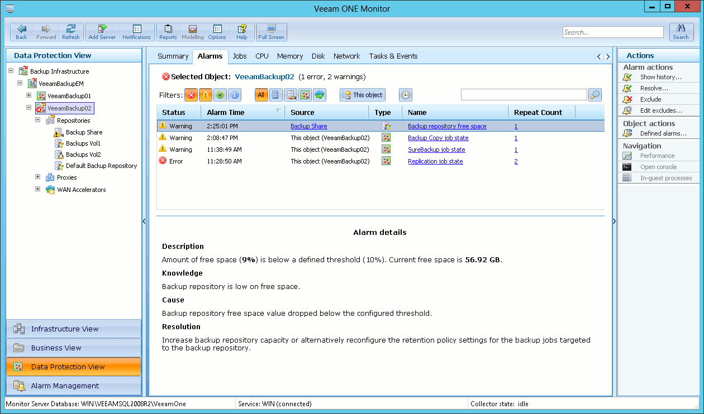This screenshot has height=414, width=704.
Task: Click the alarm filter magnifier search icon
Action: click(x=596, y=95)
